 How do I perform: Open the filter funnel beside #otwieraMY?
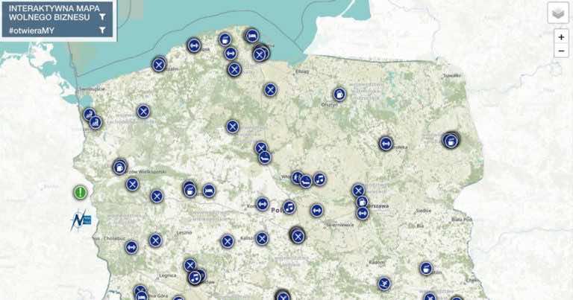102,31
